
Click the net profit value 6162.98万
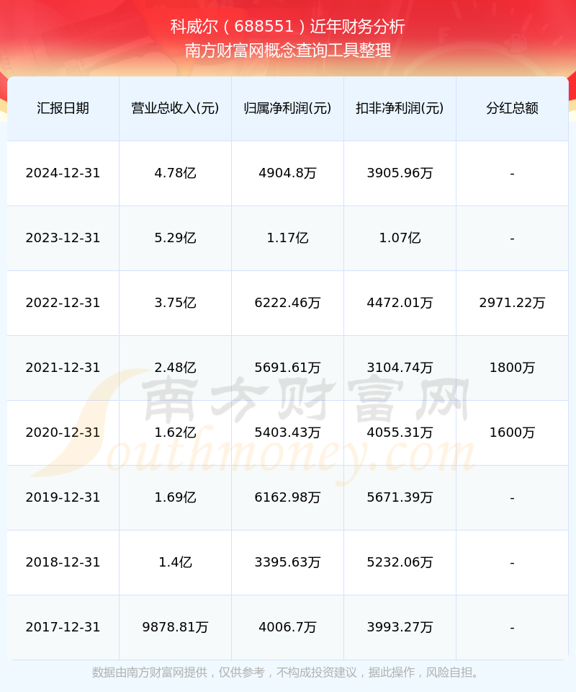288,497
